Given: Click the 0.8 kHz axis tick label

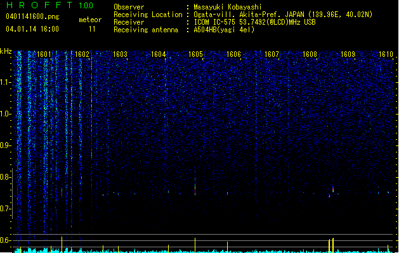Looking at the screenshot, I should tap(6, 177).
